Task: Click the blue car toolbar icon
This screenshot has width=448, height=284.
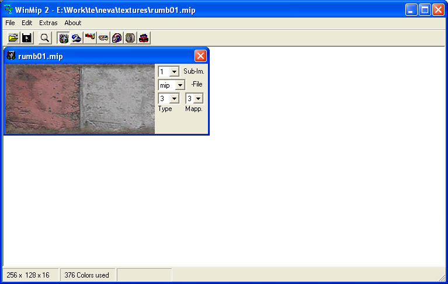Action: click(77, 38)
